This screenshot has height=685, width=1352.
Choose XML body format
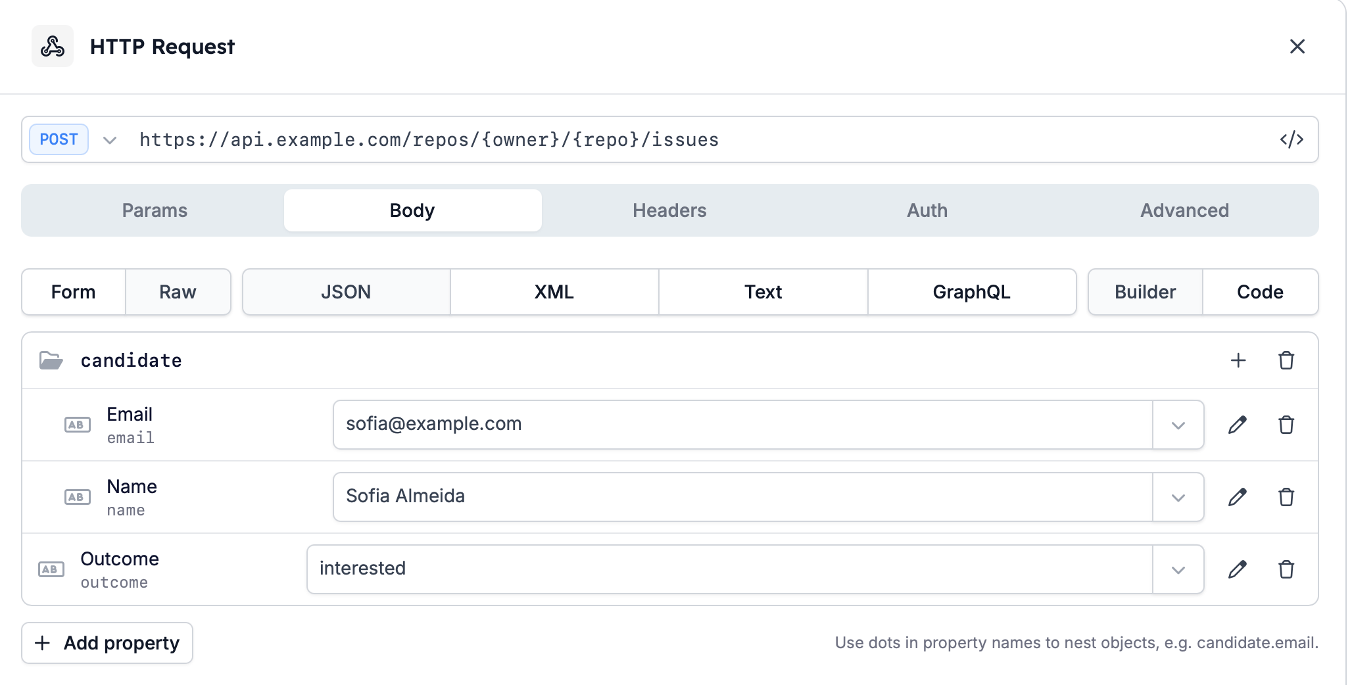tap(554, 292)
